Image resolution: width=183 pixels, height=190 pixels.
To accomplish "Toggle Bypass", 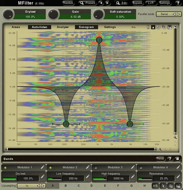I will (137, 3).
